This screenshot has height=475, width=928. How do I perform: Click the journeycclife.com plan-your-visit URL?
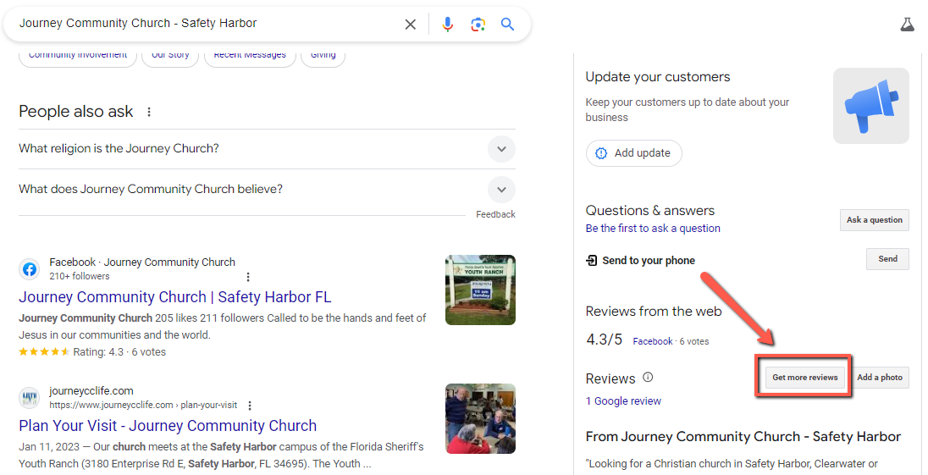[143, 406]
